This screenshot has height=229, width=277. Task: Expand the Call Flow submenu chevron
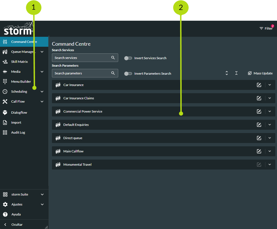[42, 102]
